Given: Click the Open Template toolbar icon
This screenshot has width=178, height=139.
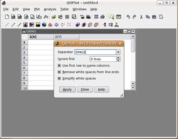Looking at the screenshot, I should 60,17.
